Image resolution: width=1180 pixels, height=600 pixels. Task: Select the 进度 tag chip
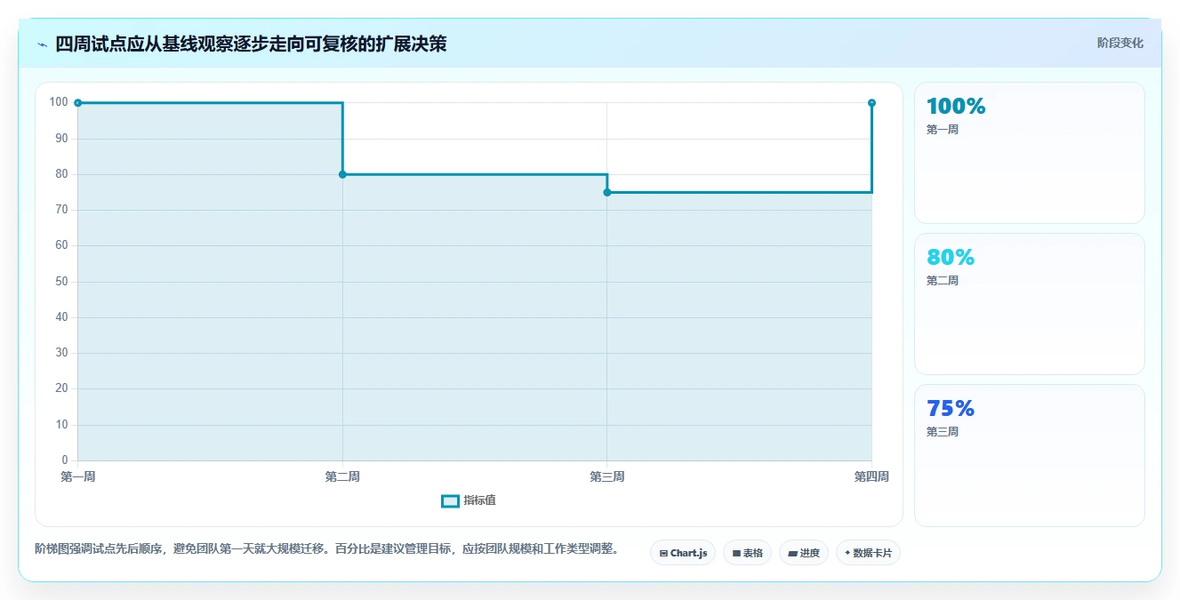804,553
